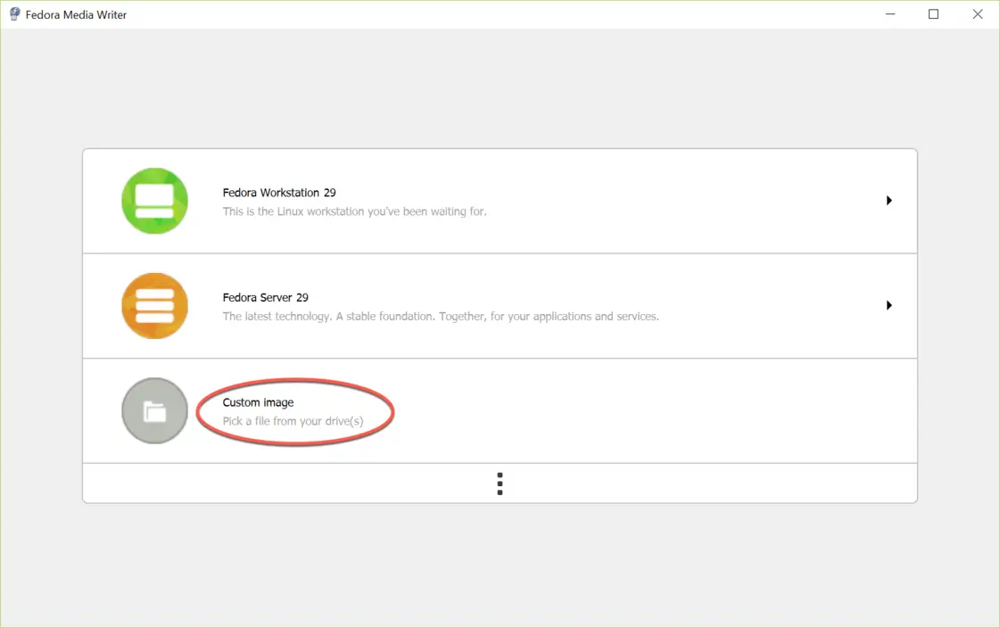This screenshot has width=1000, height=628.
Task: Click blank gray area above the release list
Action: pos(500,89)
